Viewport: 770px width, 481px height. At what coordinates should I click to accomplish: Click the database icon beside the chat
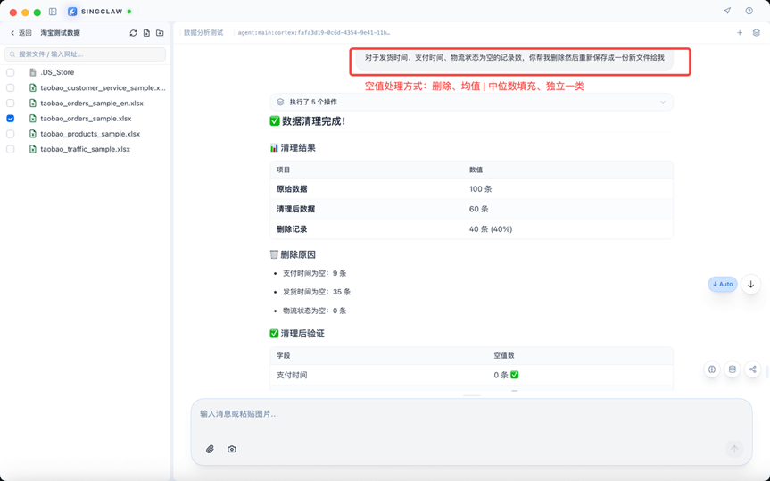point(732,369)
